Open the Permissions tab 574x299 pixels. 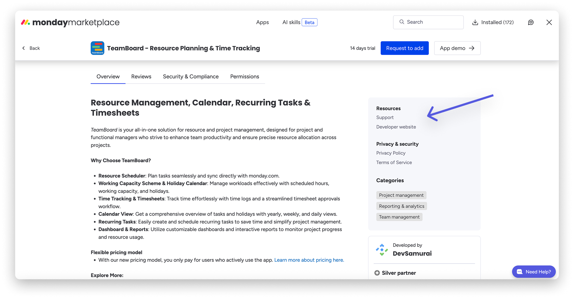click(x=245, y=77)
